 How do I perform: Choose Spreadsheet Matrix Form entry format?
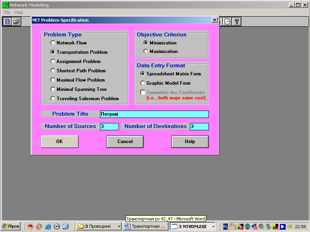pos(171,74)
